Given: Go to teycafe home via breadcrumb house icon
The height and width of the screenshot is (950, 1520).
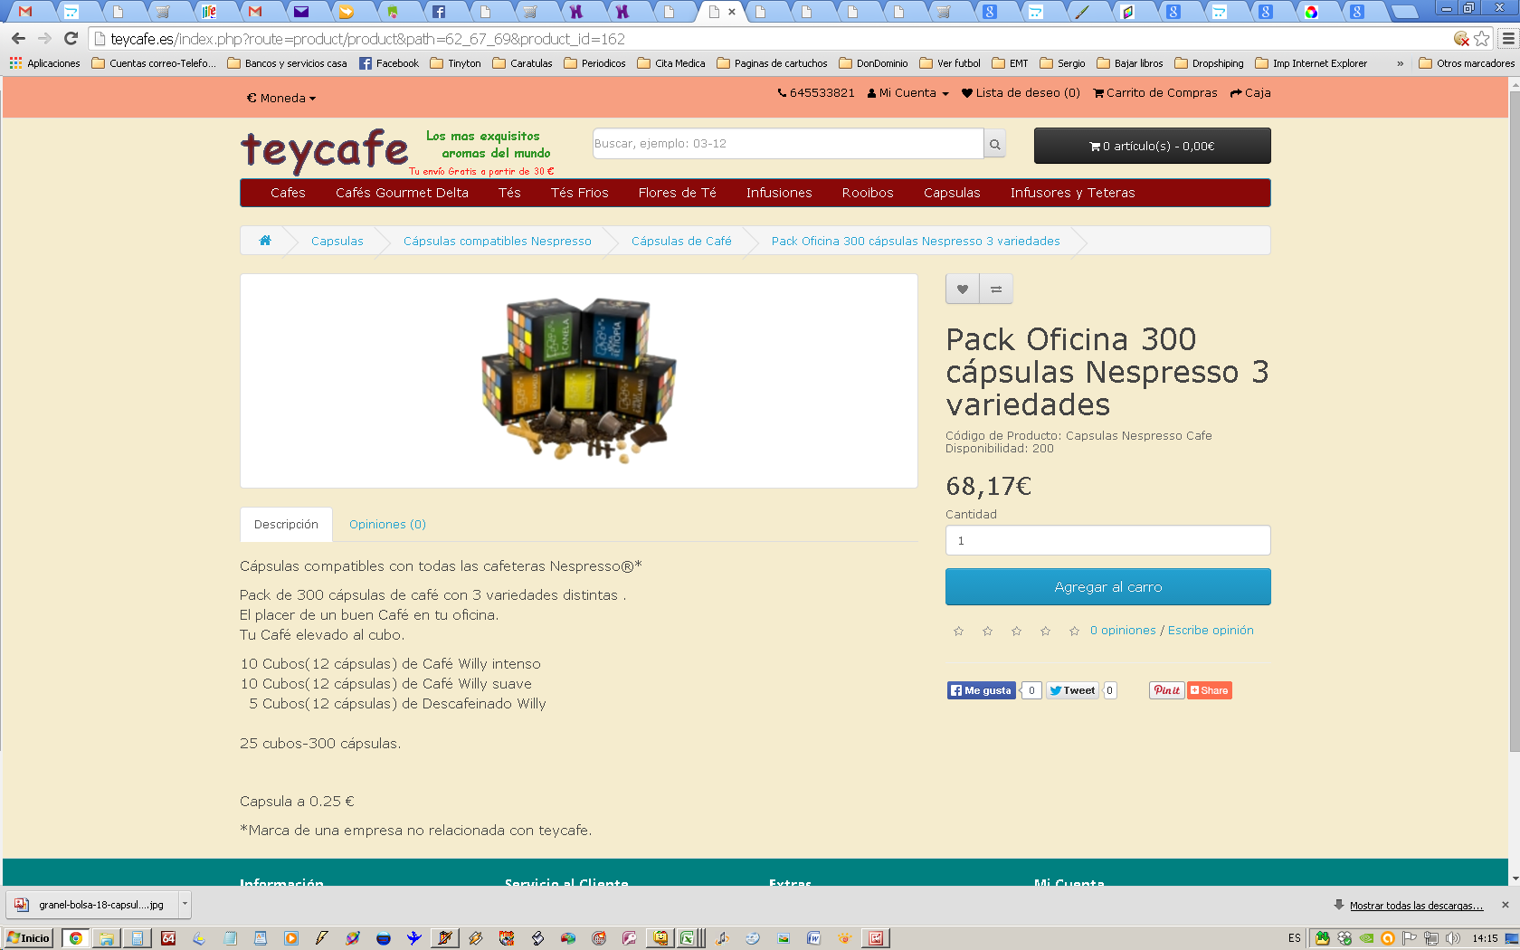Looking at the screenshot, I should pyautogui.click(x=265, y=241).
